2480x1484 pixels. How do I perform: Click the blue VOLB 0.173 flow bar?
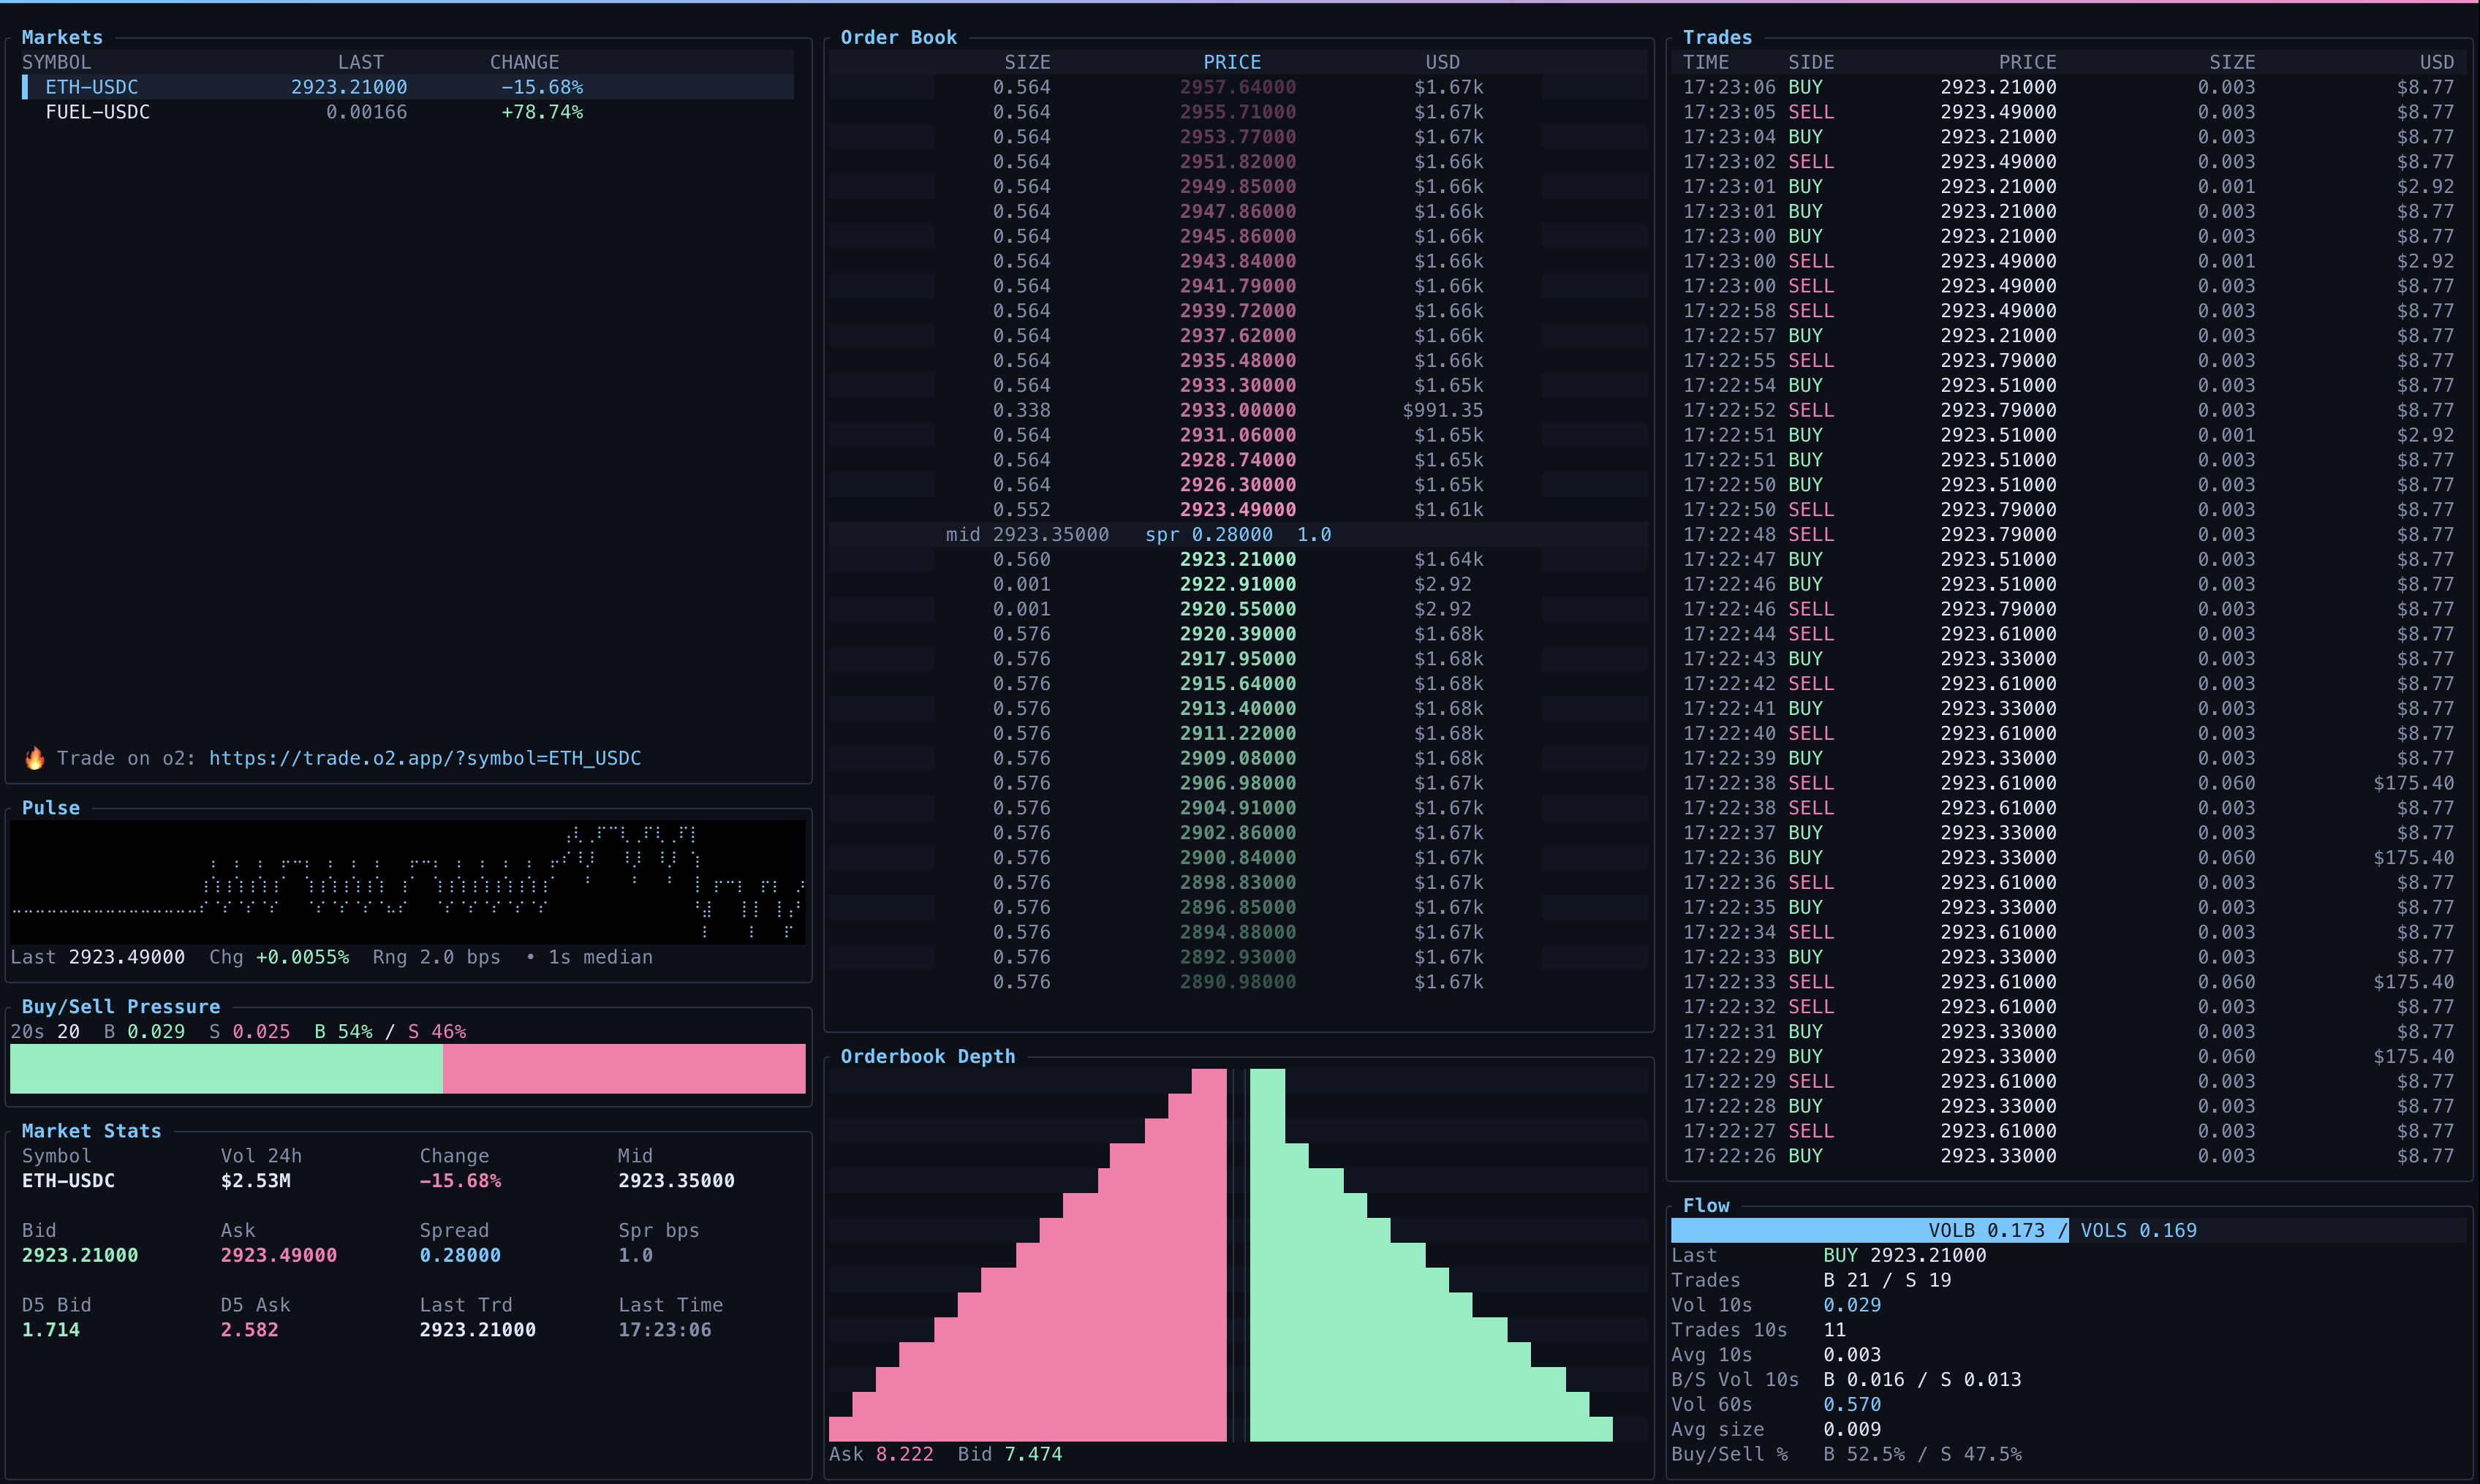1870,1230
